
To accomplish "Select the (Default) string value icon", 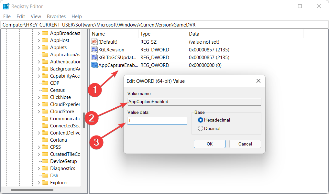I will 94,42.
